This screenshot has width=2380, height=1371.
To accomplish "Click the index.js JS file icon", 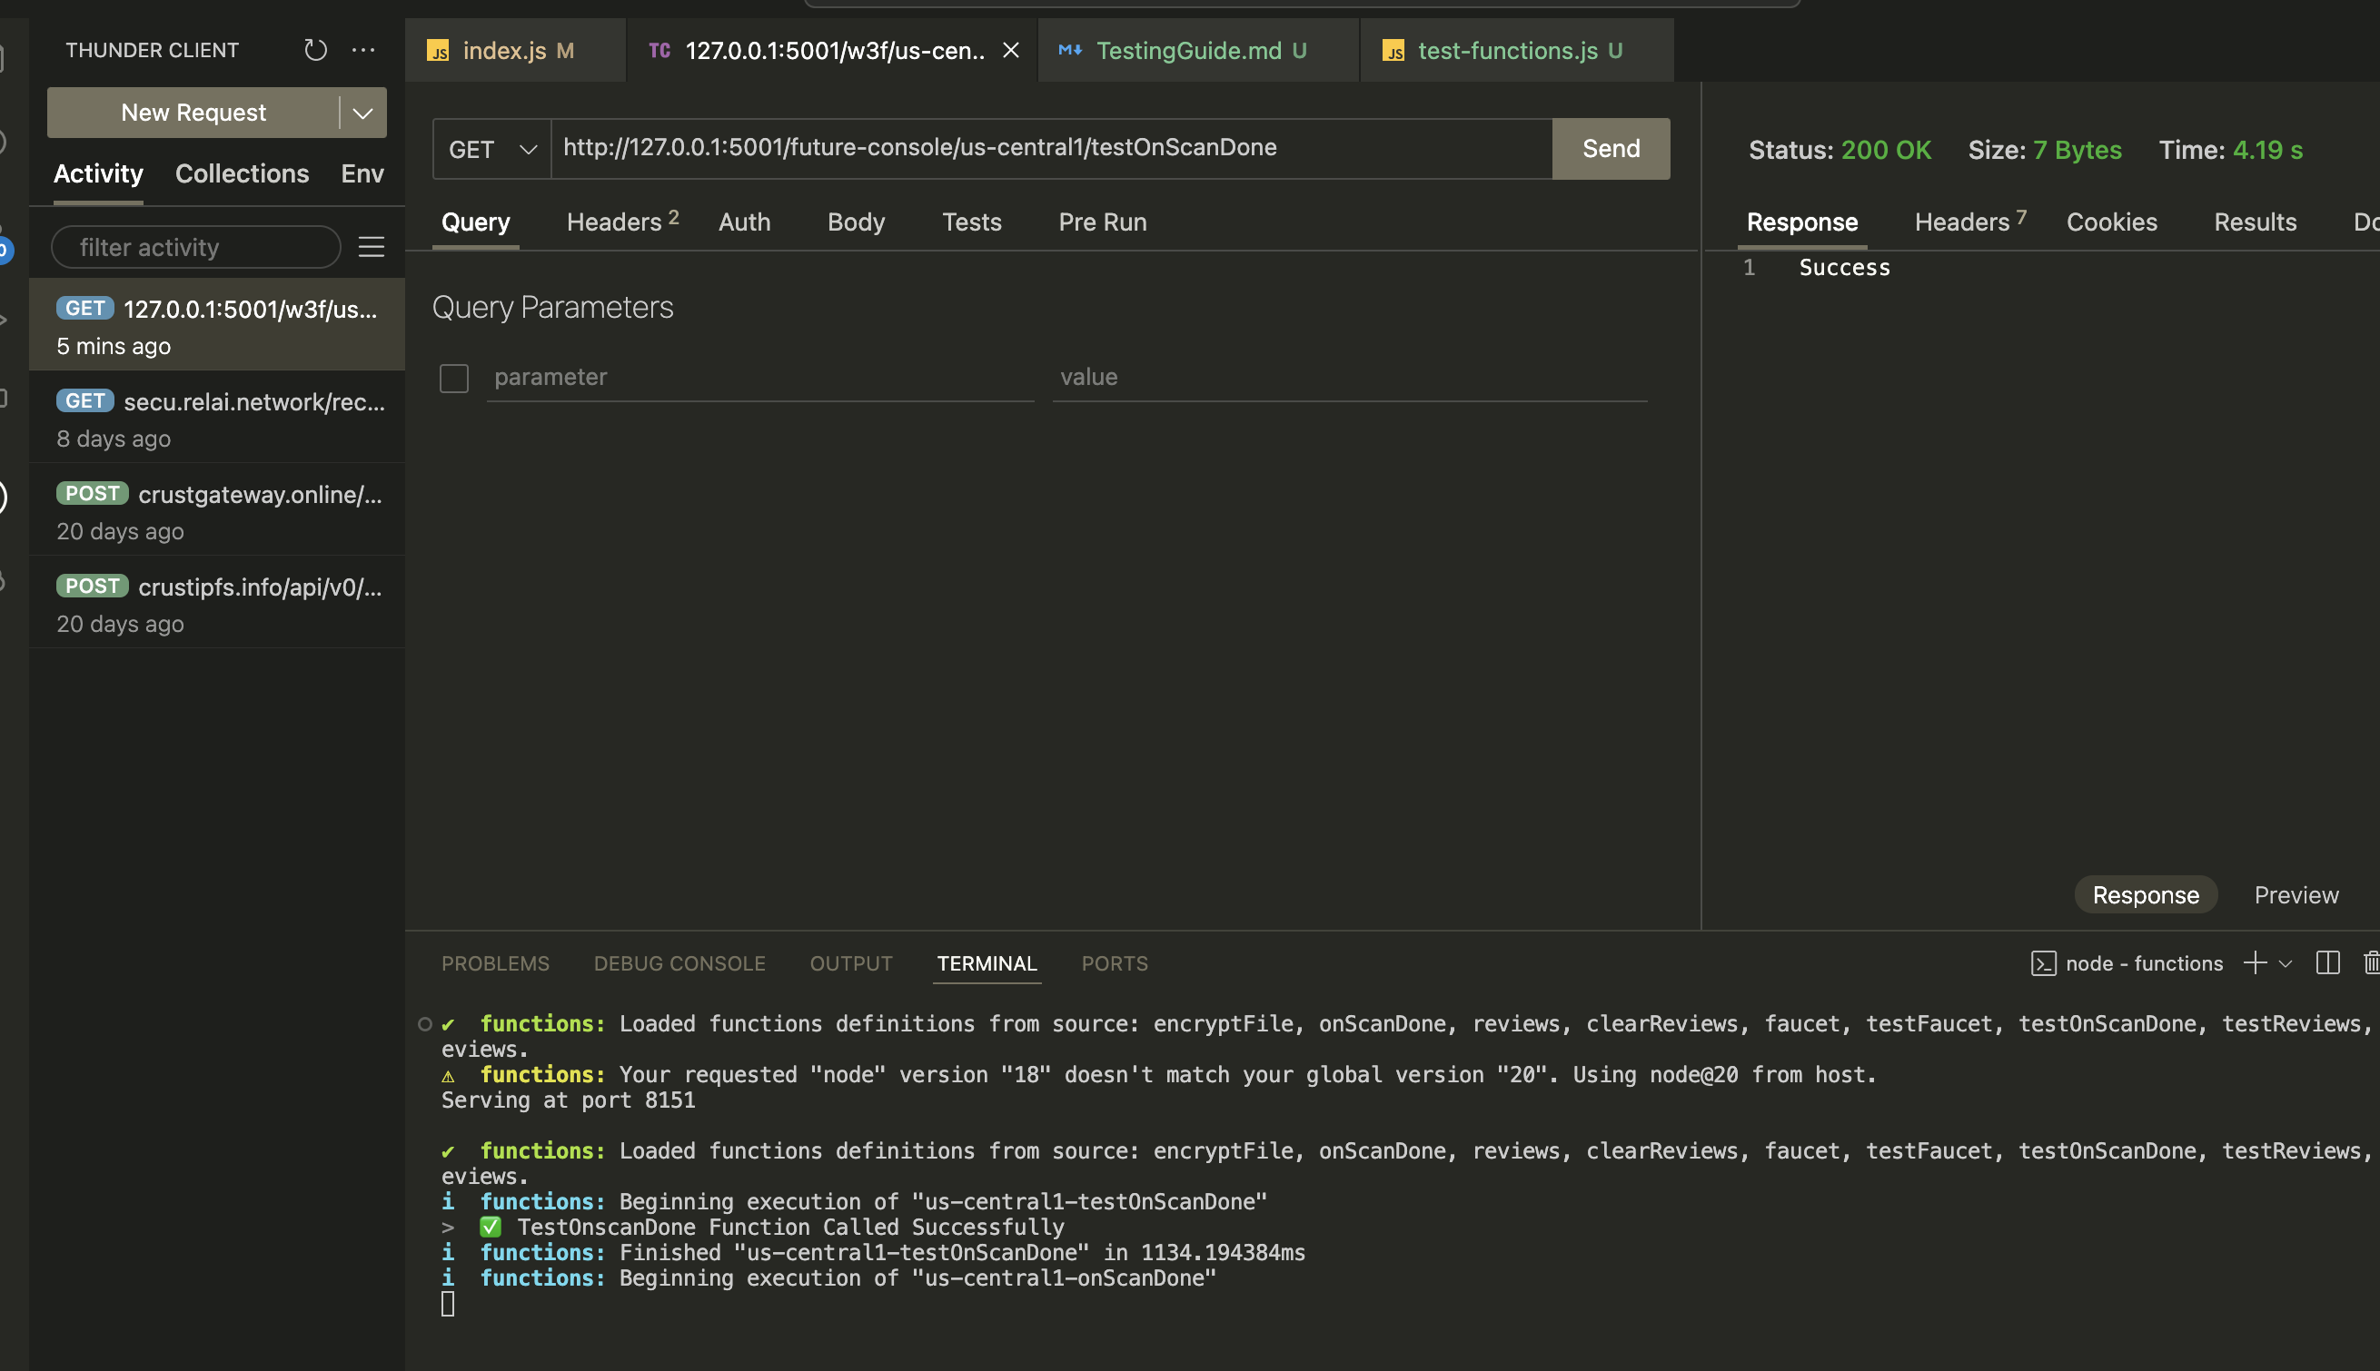I will click(x=438, y=51).
